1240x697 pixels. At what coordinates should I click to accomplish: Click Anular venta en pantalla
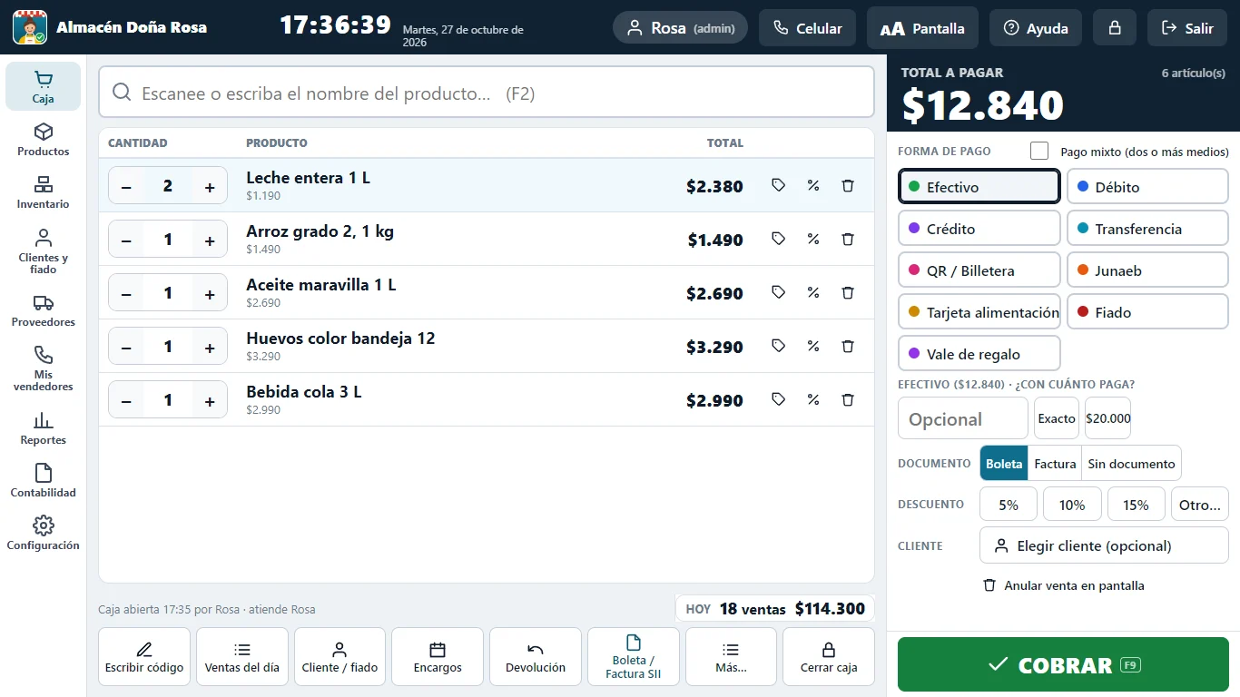point(1063,585)
